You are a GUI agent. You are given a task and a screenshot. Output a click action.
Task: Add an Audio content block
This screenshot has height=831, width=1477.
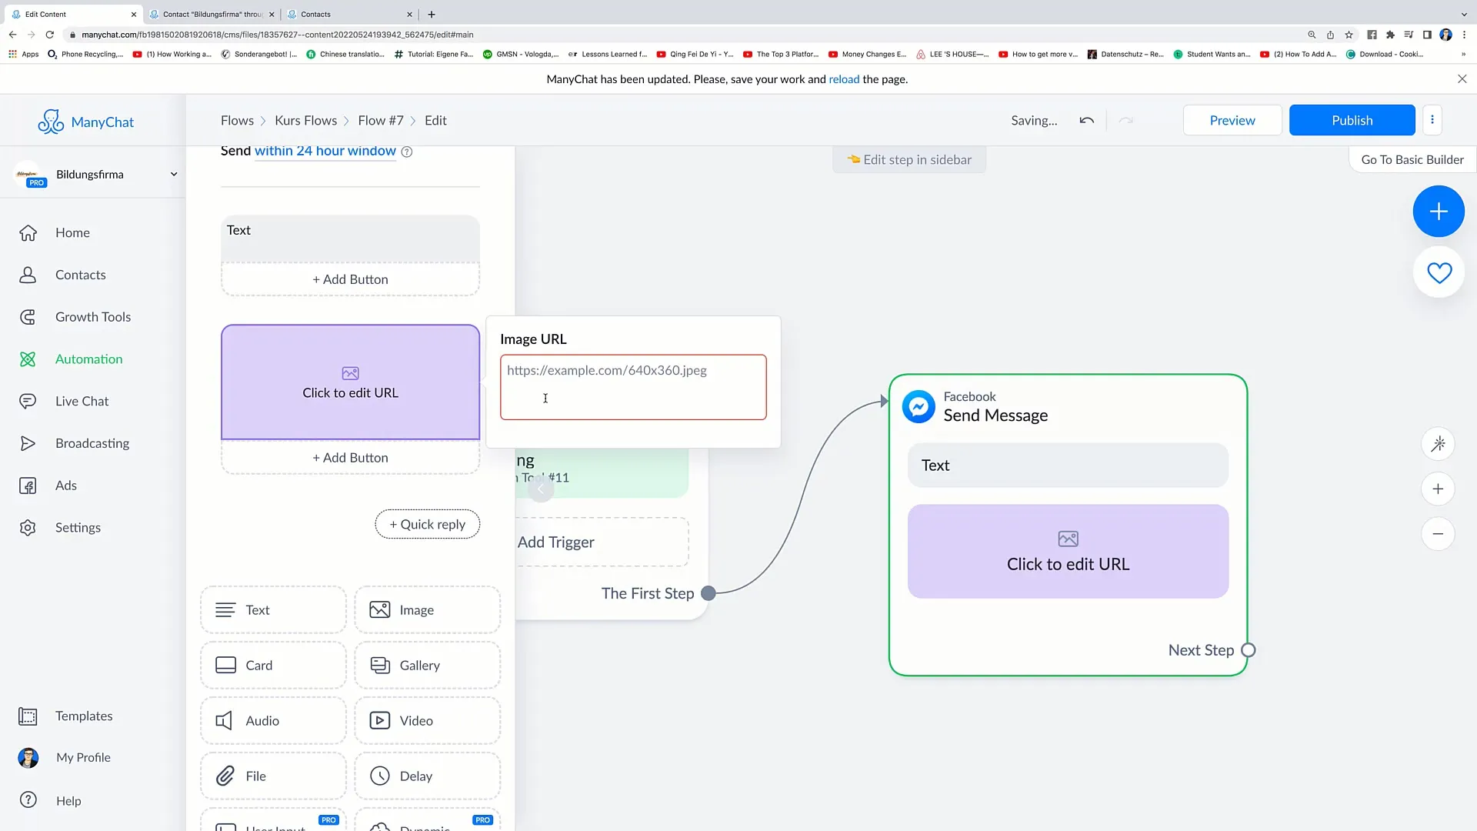click(x=273, y=721)
